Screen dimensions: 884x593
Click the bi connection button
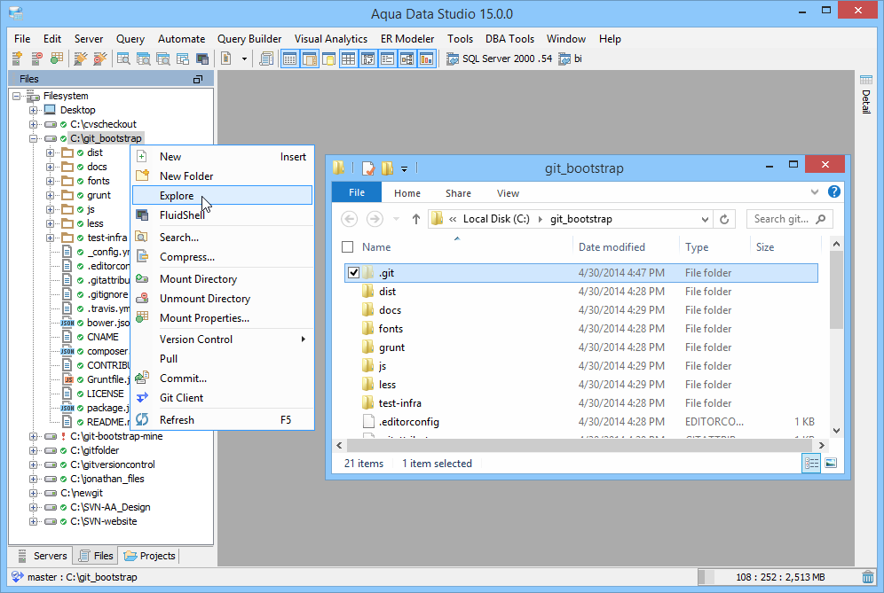571,59
